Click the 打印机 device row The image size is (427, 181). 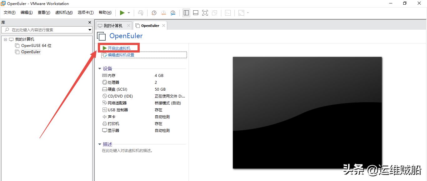click(143, 124)
